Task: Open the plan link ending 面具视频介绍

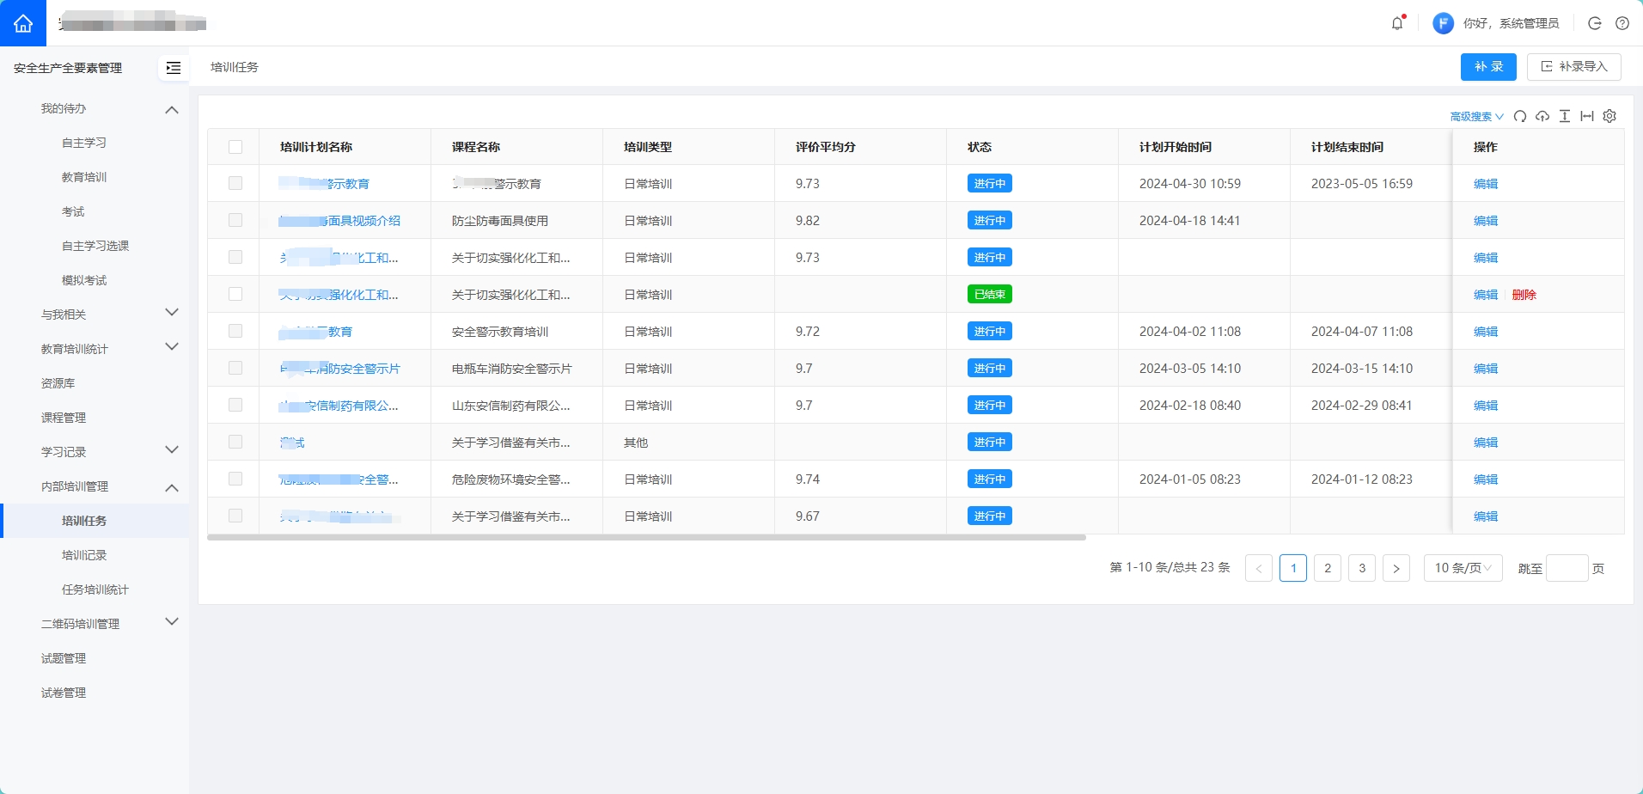Action: [339, 221]
